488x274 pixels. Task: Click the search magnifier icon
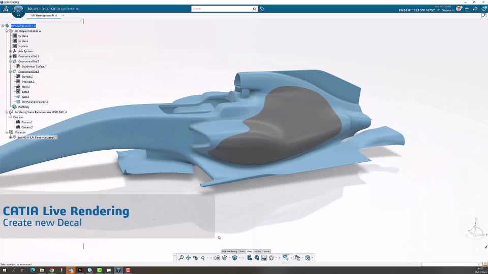pos(255,9)
